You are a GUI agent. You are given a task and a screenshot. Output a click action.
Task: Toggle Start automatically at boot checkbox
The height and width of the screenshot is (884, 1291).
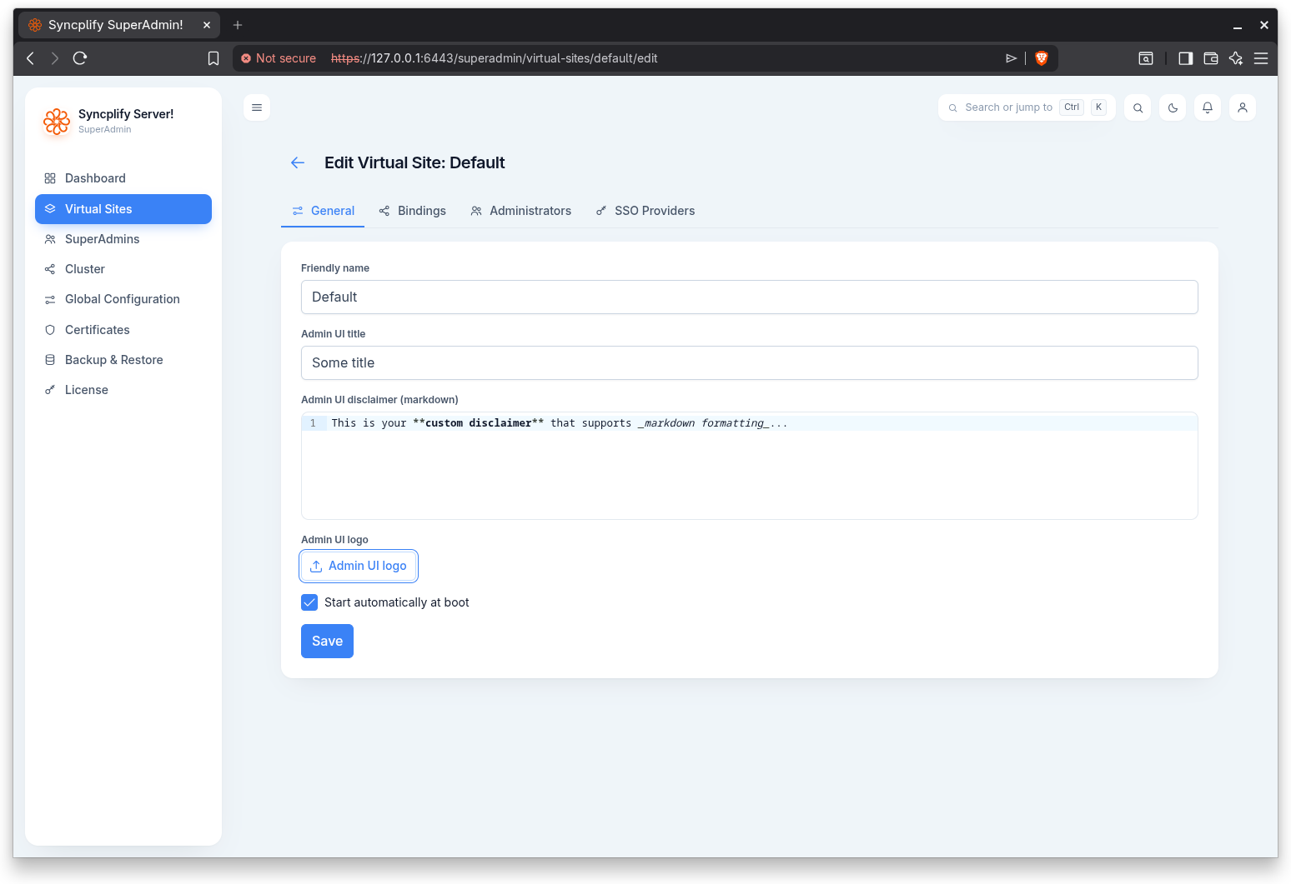(x=309, y=602)
